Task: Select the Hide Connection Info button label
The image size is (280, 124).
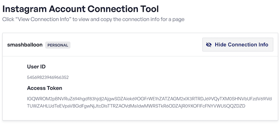Action: (x=241, y=45)
